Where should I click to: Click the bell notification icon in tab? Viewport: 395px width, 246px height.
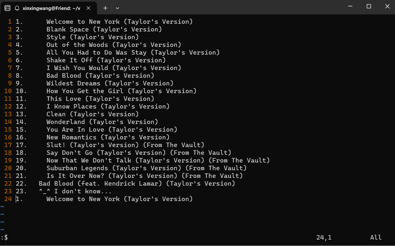coord(17,8)
